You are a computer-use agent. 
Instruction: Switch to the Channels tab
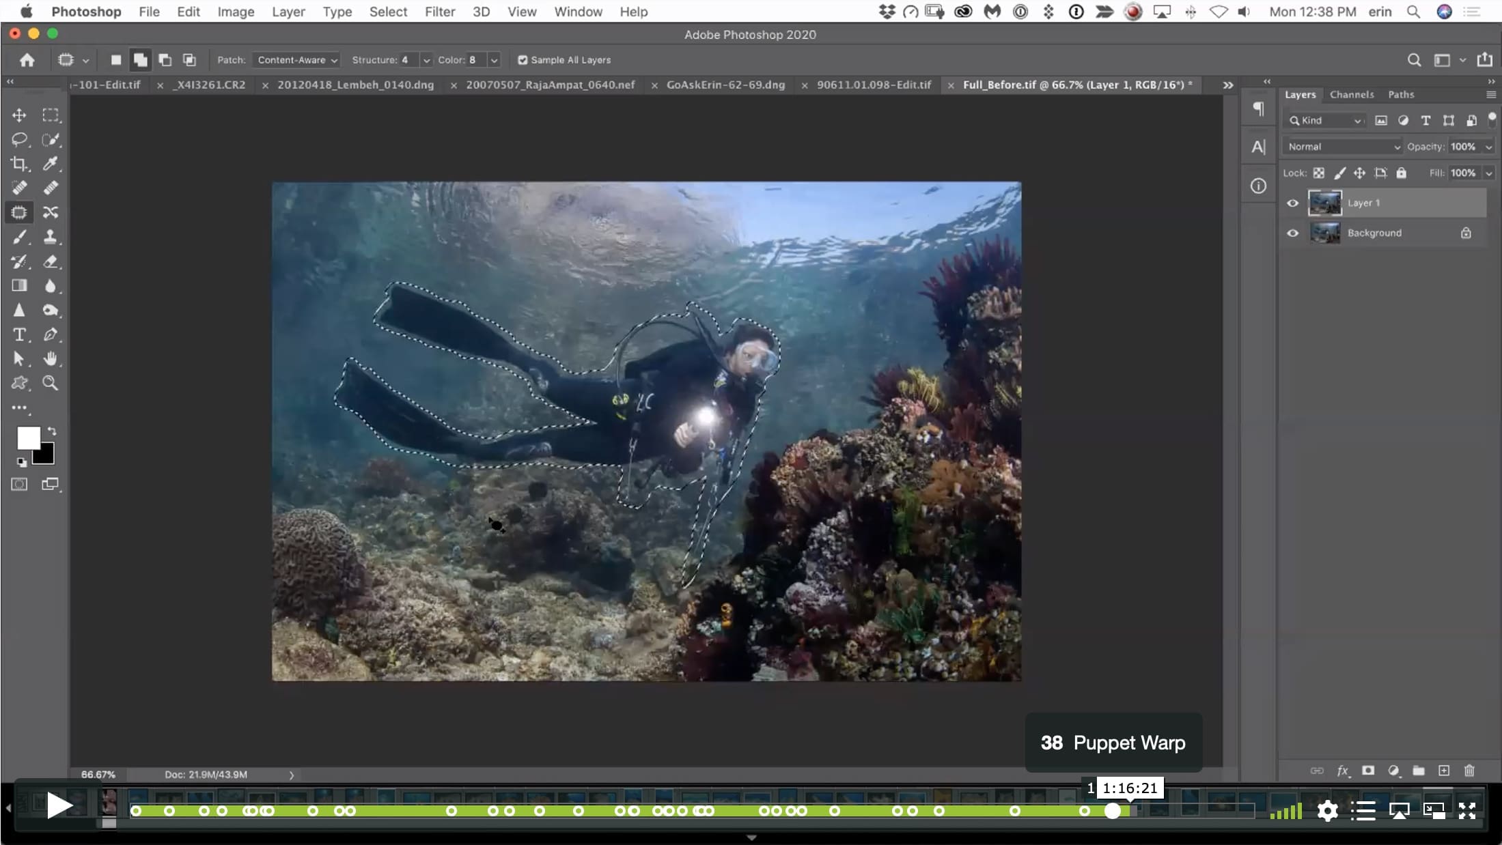pyautogui.click(x=1351, y=95)
